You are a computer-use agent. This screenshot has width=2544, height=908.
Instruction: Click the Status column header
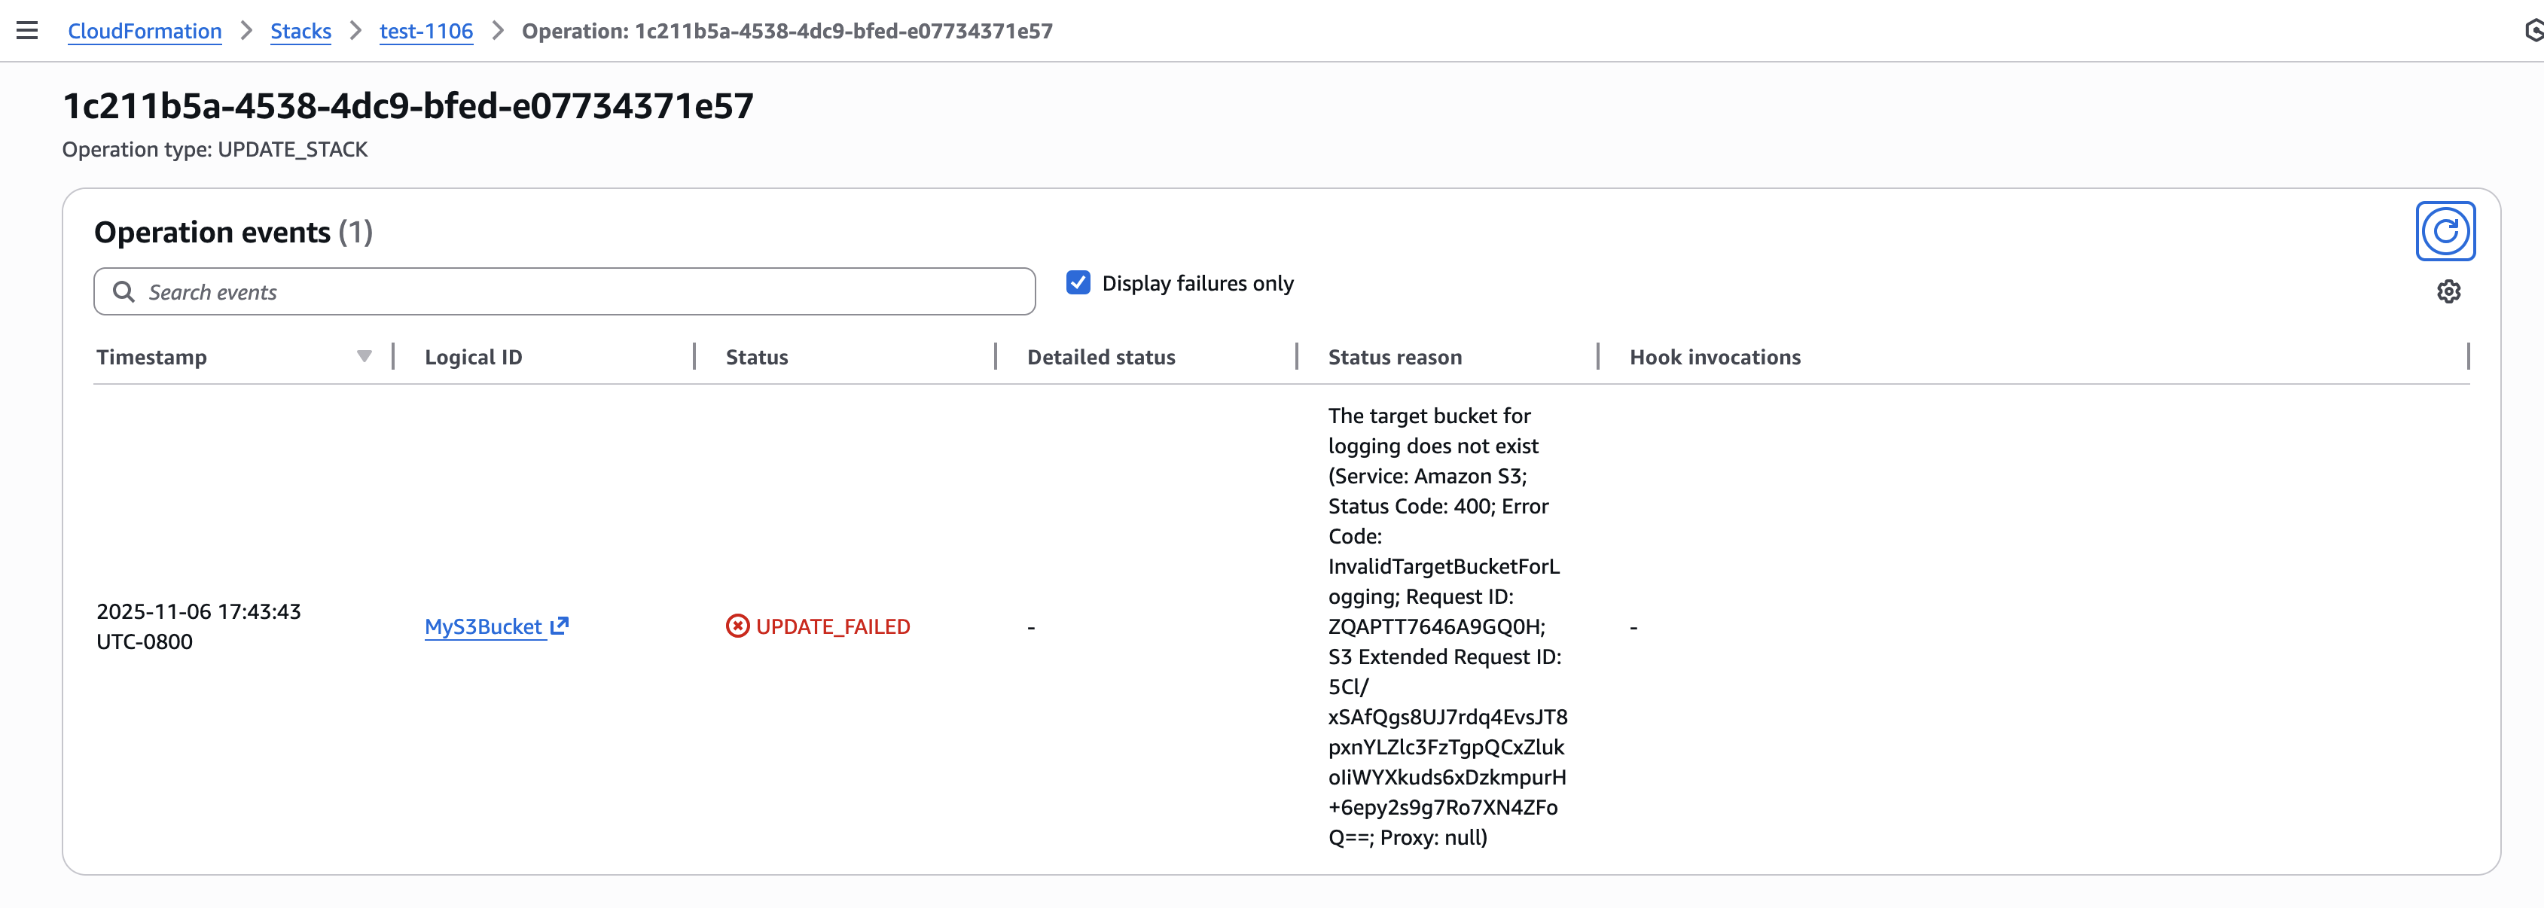point(756,358)
